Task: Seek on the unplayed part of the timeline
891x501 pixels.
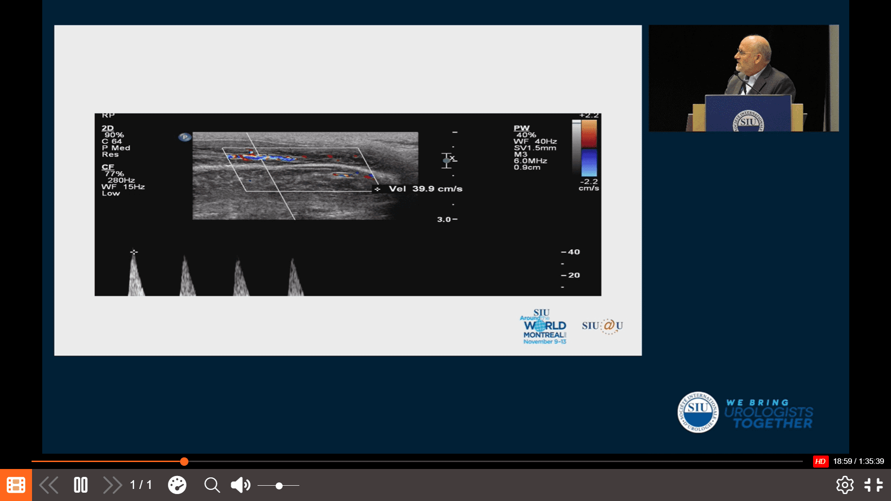Action: (x=496, y=462)
